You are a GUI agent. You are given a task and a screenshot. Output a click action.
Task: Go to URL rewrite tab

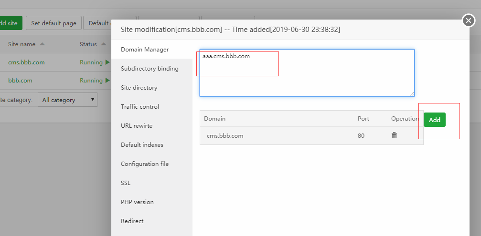pos(137,126)
